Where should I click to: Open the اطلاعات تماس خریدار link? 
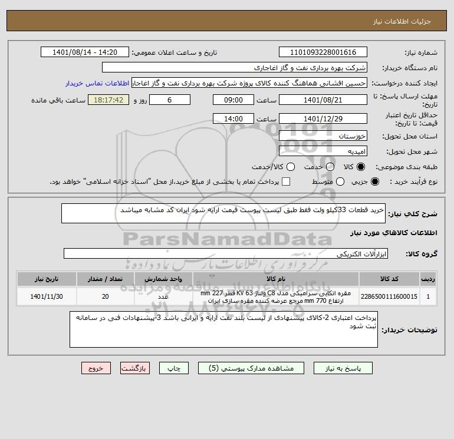(97, 83)
